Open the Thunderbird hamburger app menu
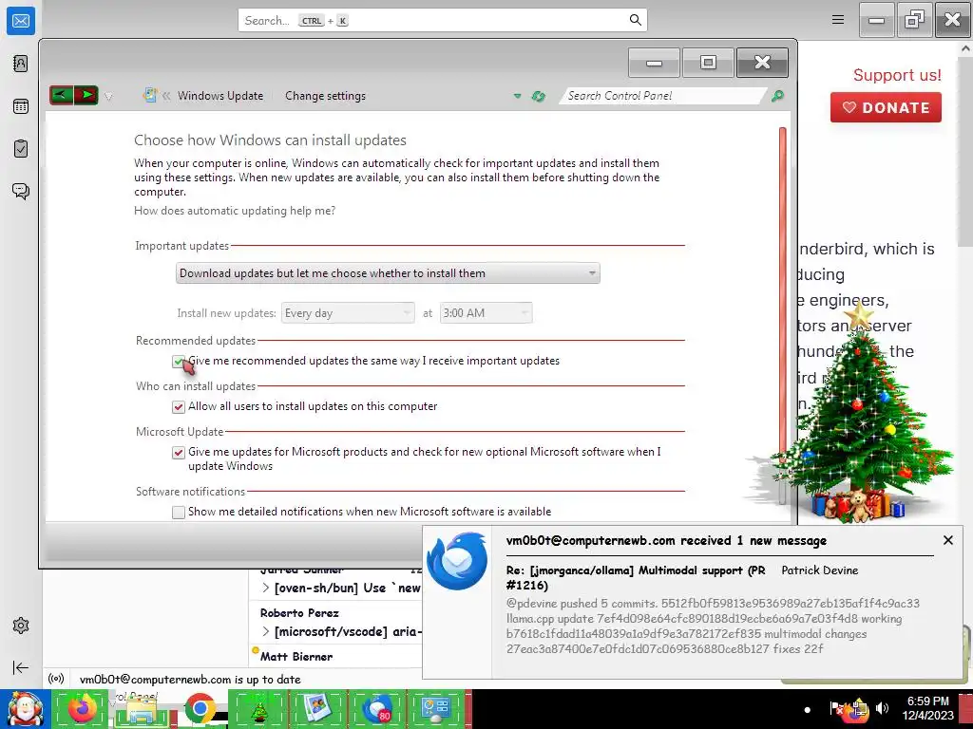This screenshot has width=973, height=729. tap(838, 20)
